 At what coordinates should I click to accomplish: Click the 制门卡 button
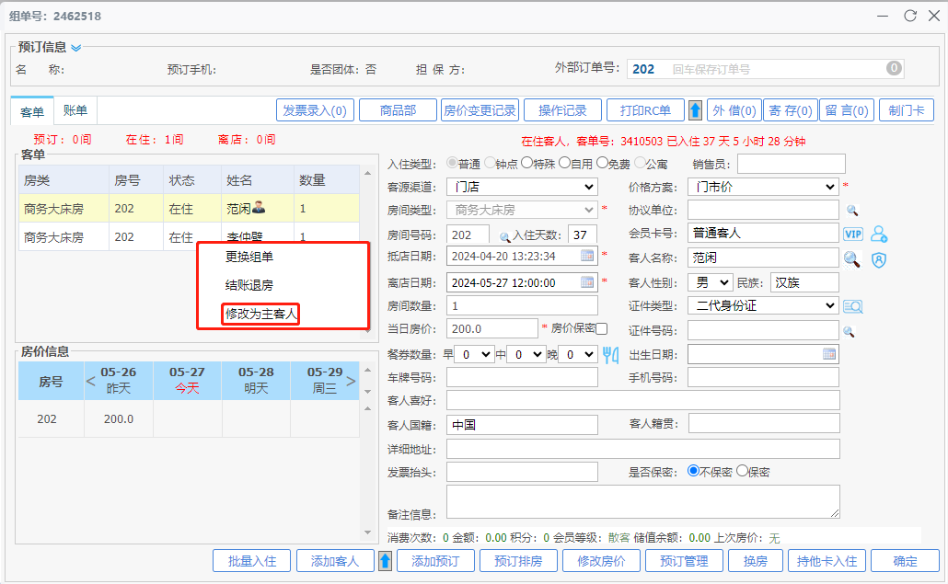click(x=907, y=110)
